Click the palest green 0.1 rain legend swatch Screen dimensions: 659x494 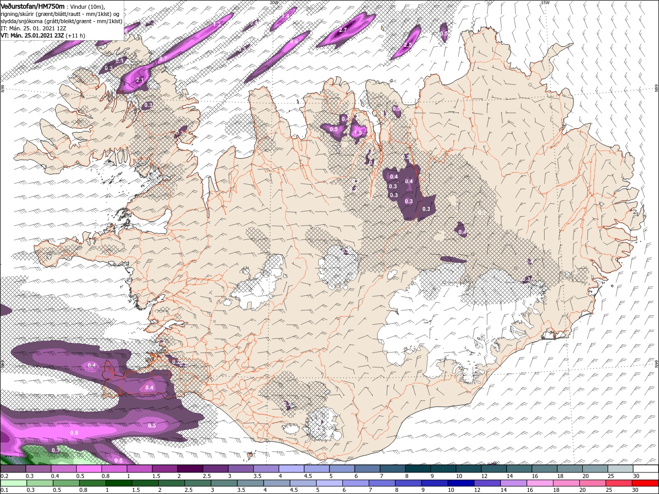[x=13, y=483]
